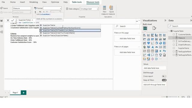Pick SupplierTable[OnTimeDeliveryRate] from autocomplete list
Screen dimensions: 192x108
(70, 30)
